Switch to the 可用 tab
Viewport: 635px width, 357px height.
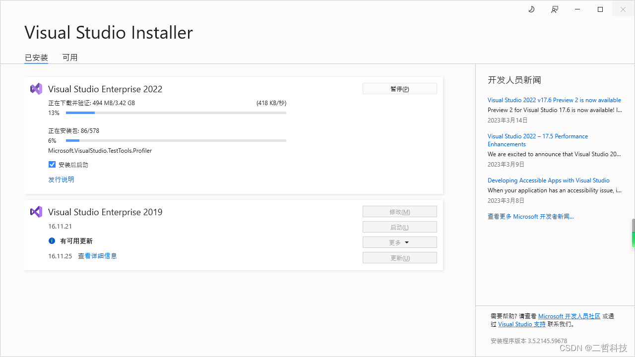tap(70, 58)
